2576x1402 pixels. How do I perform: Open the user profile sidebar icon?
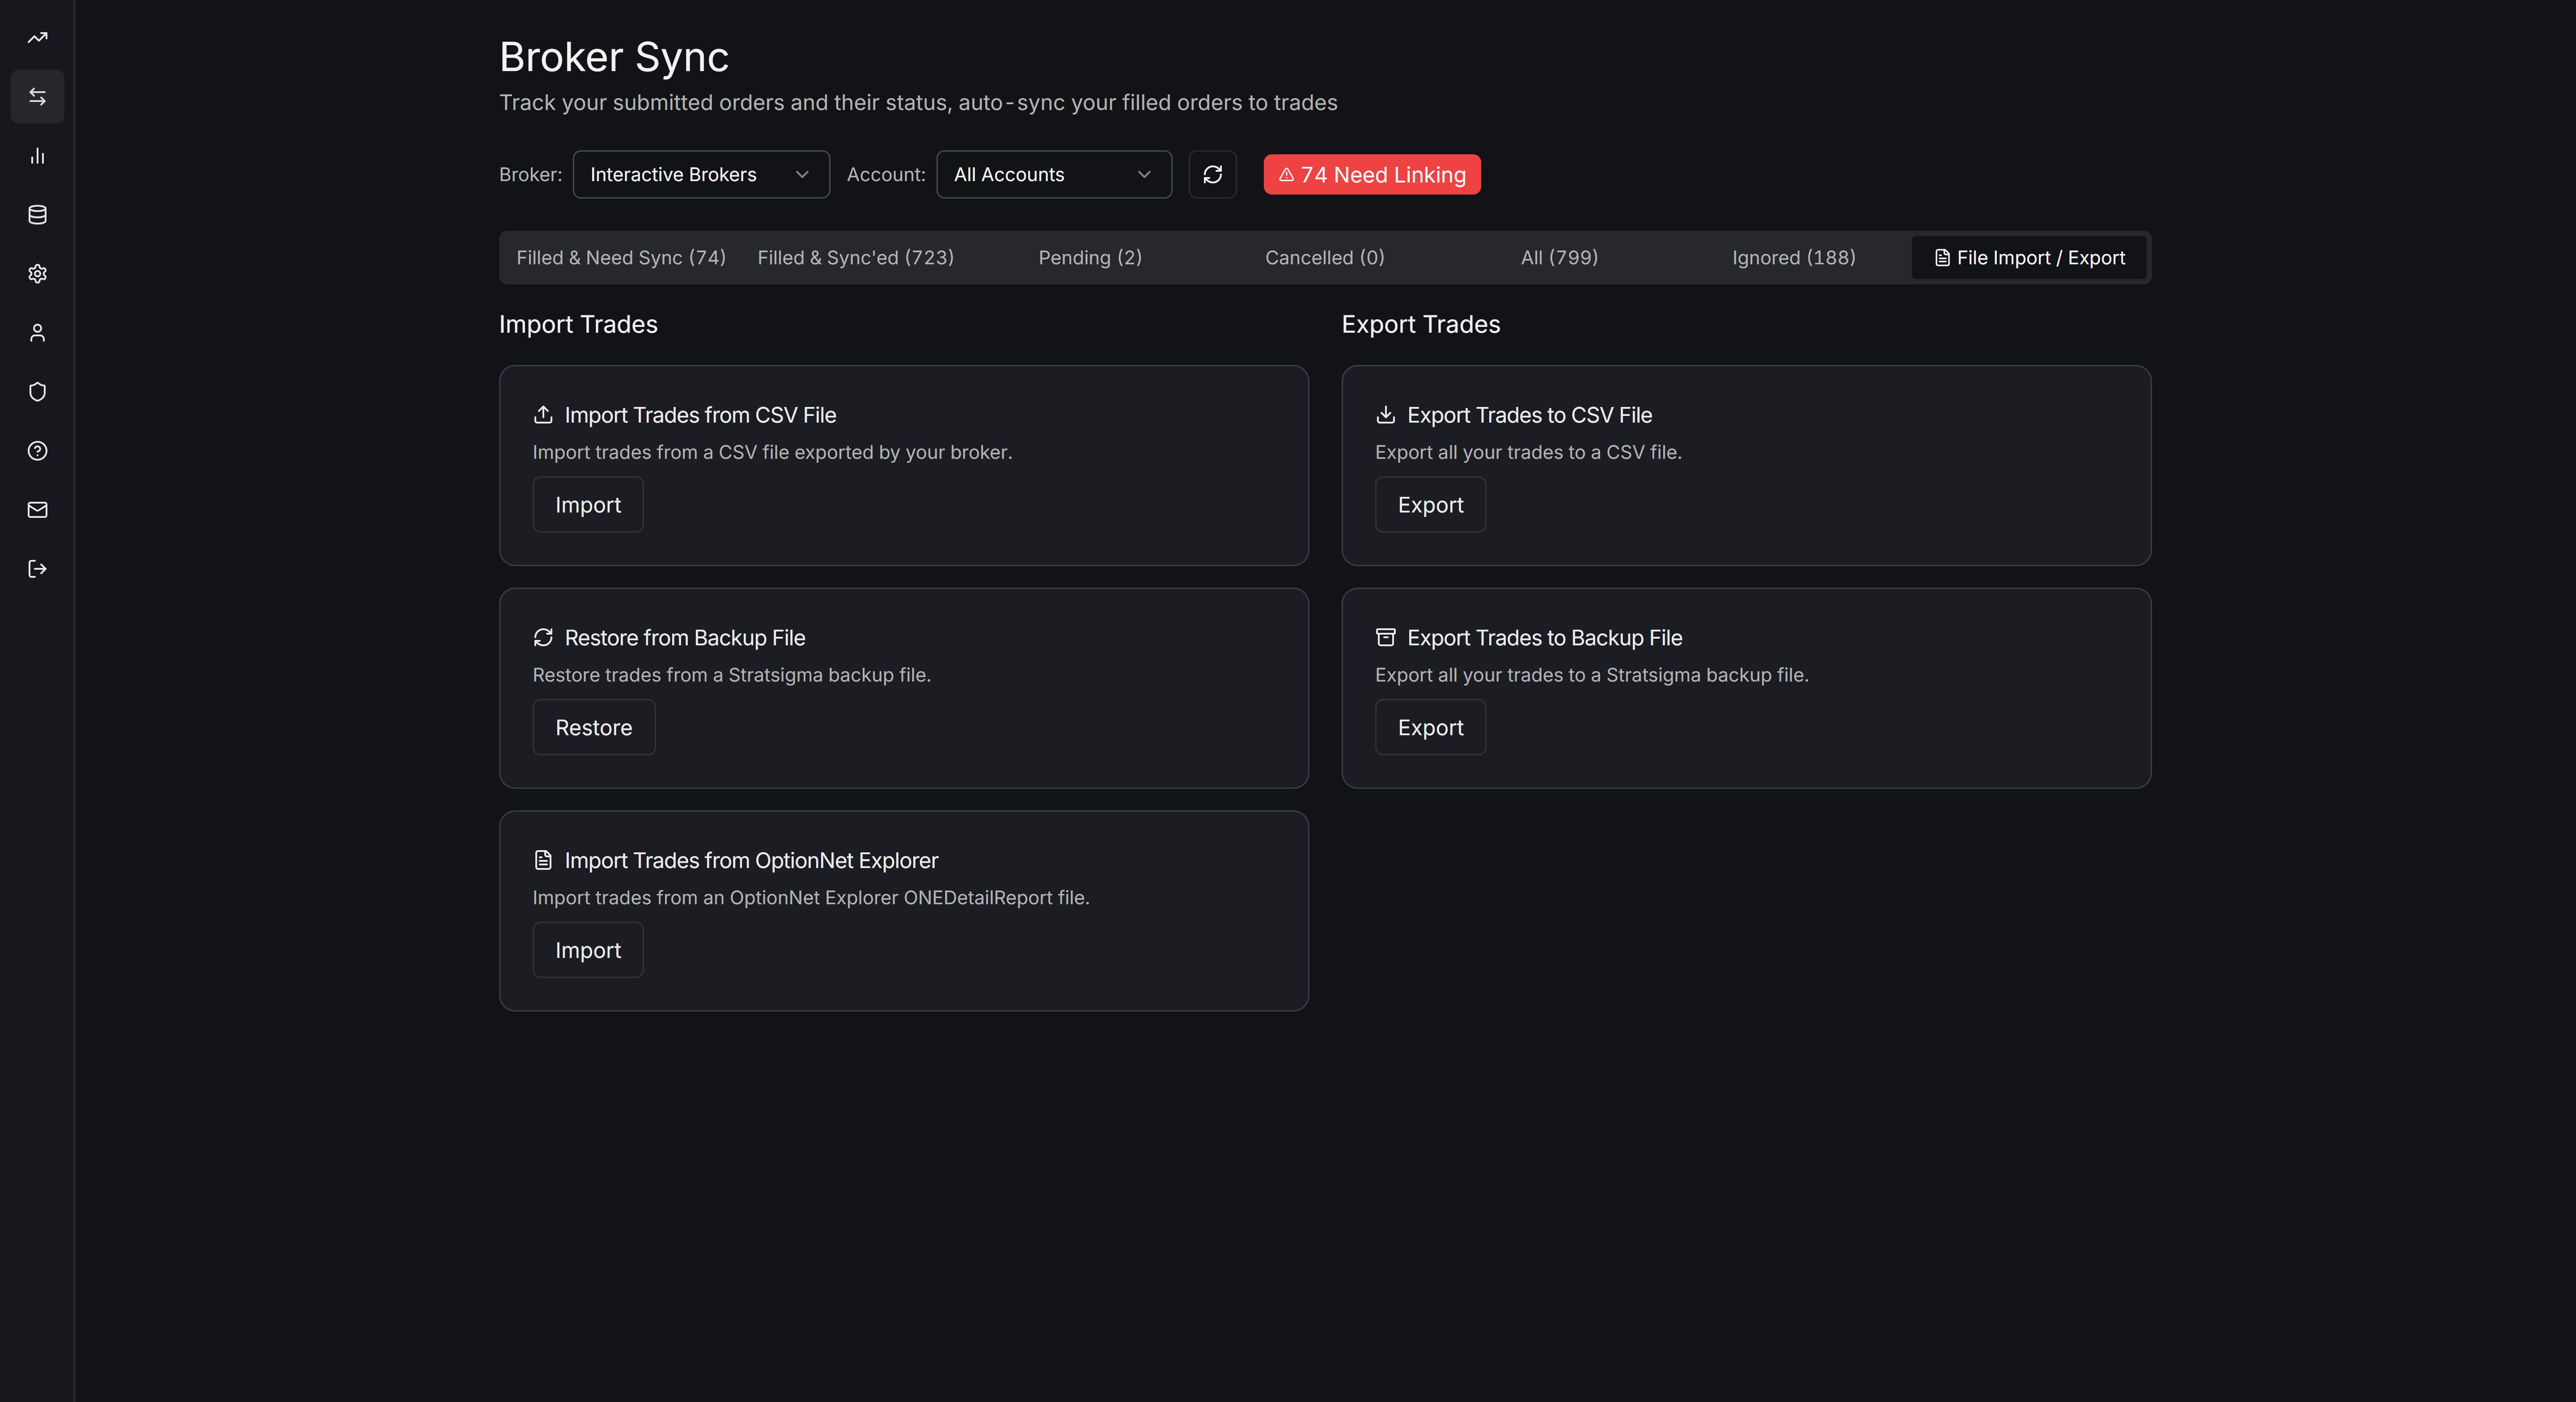[37, 333]
